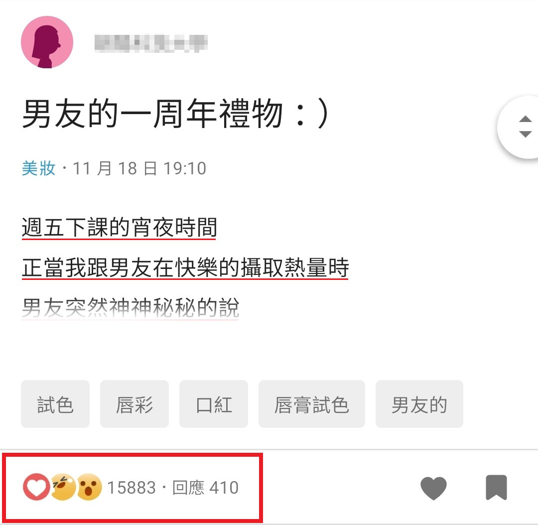Select the 男友的 tag
The width and height of the screenshot is (538, 525).
point(419,404)
